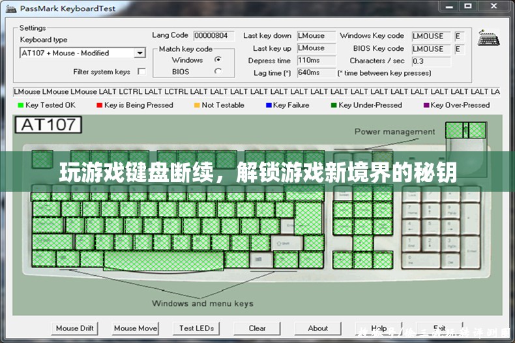This screenshot has width=515, height=343.
Task: Click the Key Tested OK green swatch
Action: click(21, 105)
